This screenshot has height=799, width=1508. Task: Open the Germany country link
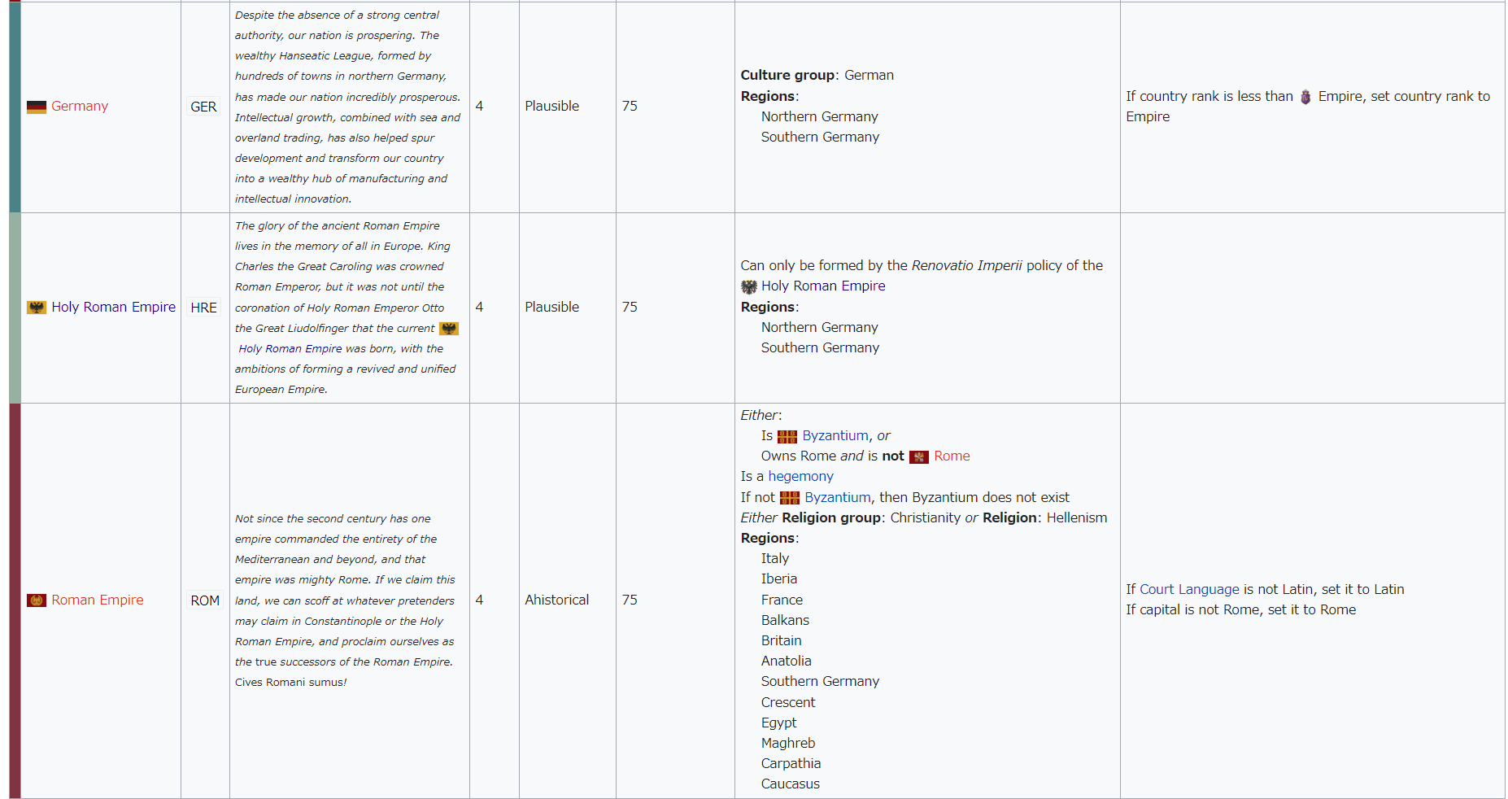pos(80,106)
